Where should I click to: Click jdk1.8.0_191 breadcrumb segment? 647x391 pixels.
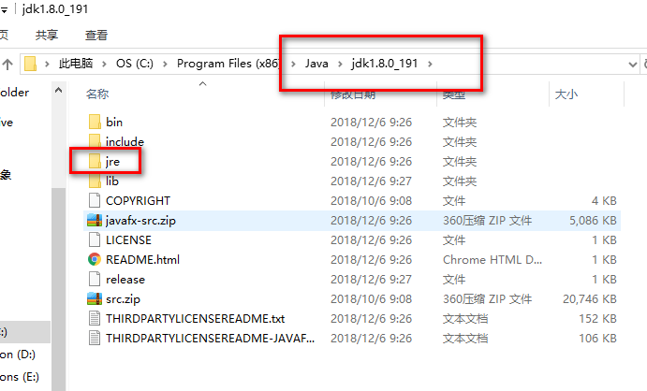(385, 64)
